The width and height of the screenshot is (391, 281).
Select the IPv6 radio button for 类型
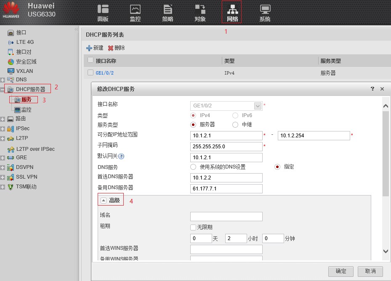(236, 115)
